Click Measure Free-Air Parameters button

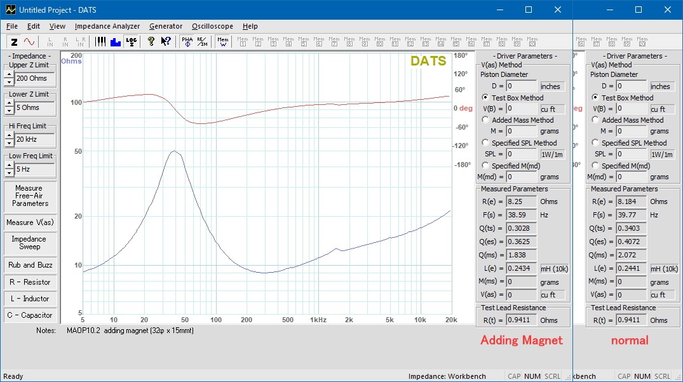(x=30, y=196)
